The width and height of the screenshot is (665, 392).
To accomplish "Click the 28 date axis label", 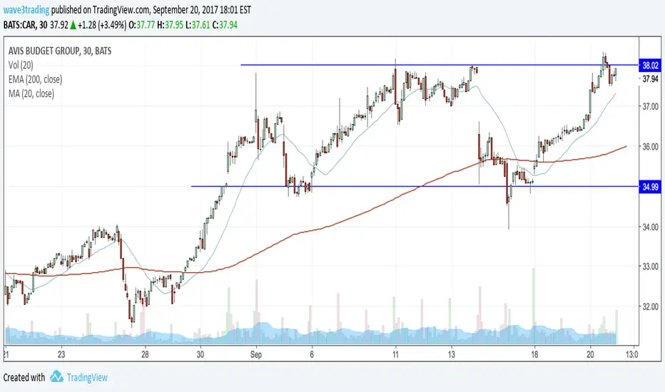I will 145,354.
